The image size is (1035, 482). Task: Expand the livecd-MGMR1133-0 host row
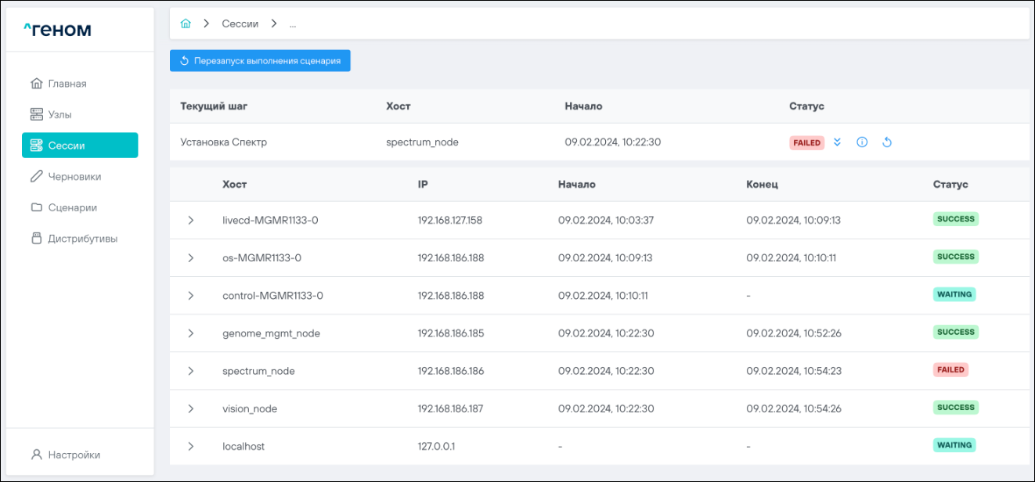click(x=191, y=221)
